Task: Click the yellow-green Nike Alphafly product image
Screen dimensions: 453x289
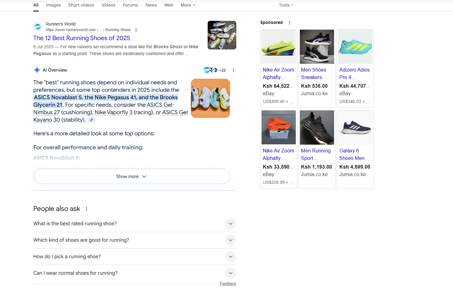Action: pos(279,47)
